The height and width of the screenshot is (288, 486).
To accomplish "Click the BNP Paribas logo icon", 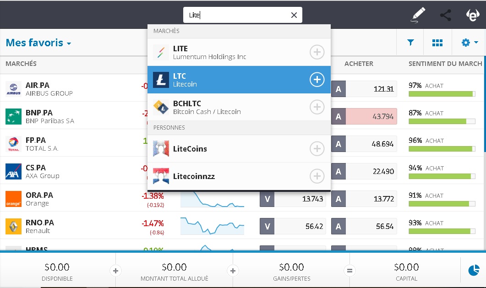I will point(13,116).
